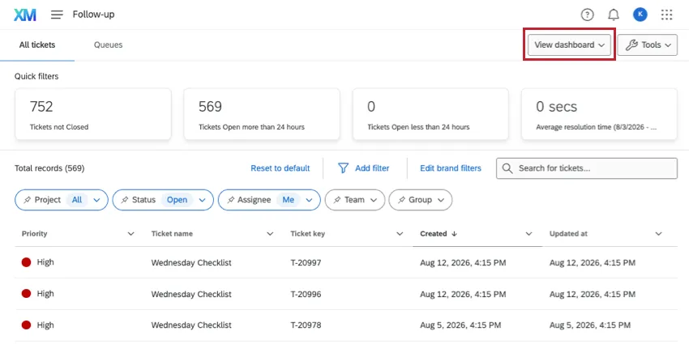
Task: Click the Updated at column header
Action: (568, 234)
